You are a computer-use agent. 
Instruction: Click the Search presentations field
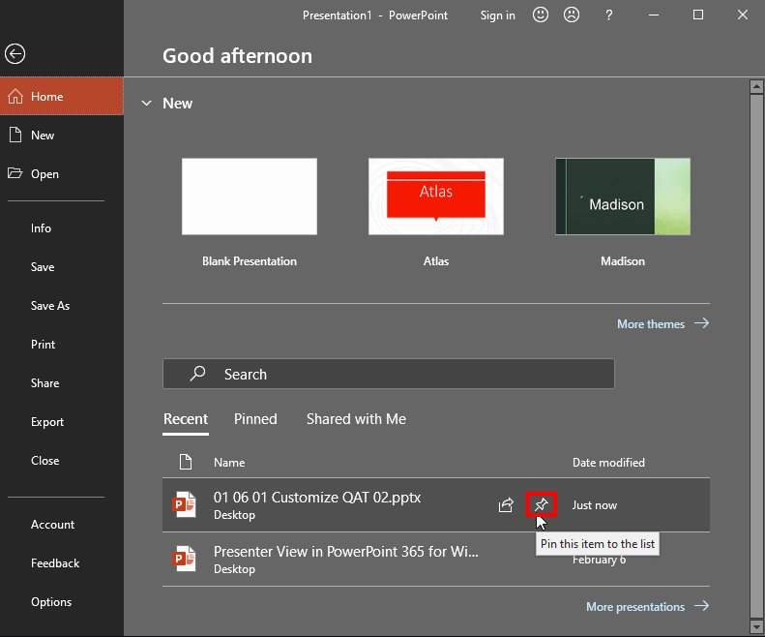[x=388, y=375]
